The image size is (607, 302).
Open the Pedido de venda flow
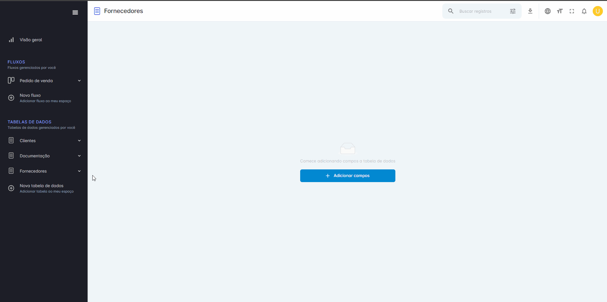point(36,81)
